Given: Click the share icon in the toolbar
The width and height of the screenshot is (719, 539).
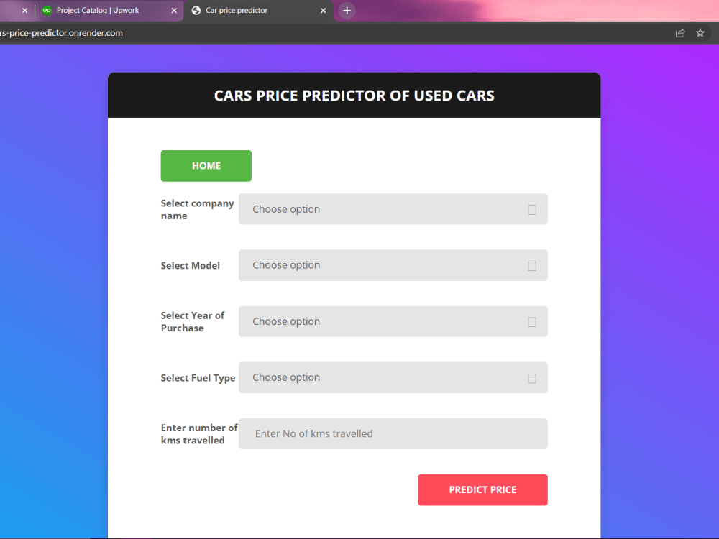Looking at the screenshot, I should [x=679, y=32].
